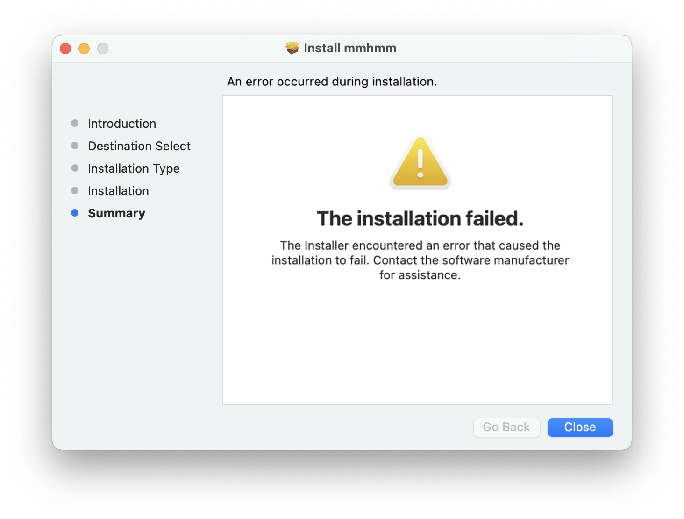
Task: Click the Close button
Action: (x=580, y=427)
